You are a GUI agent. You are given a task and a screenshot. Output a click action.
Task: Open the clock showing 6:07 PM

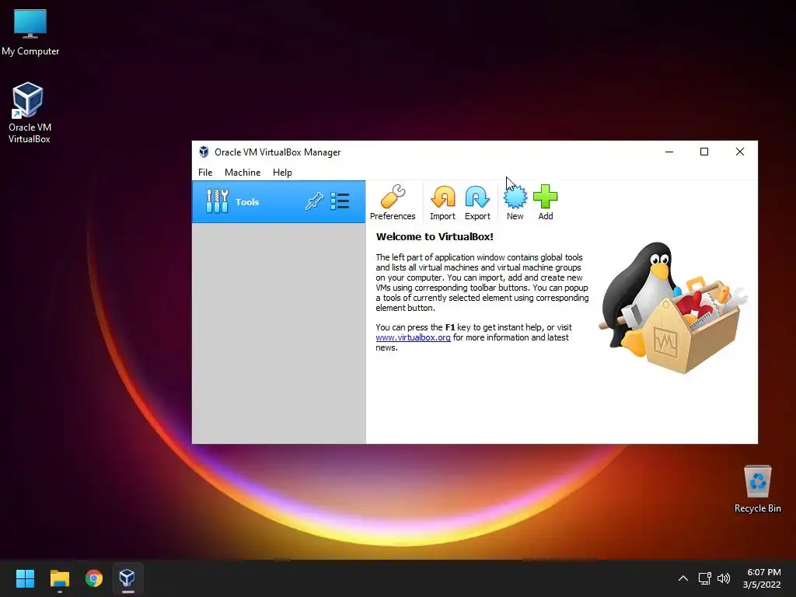point(762,578)
